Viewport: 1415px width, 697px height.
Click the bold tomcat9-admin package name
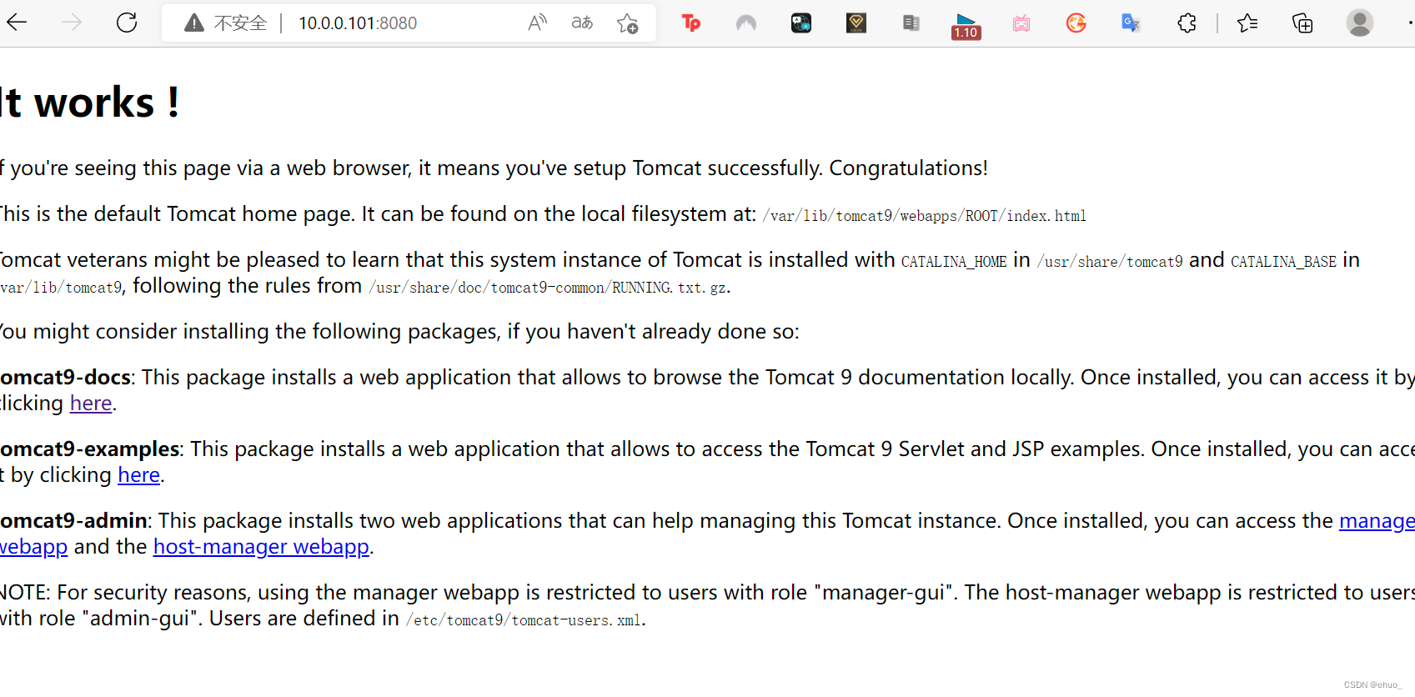coord(73,521)
